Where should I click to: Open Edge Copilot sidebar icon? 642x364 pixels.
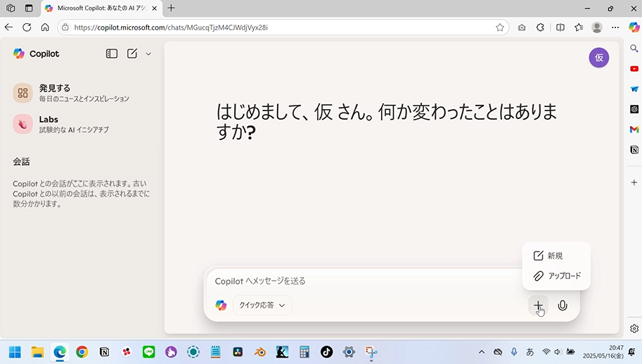634,27
